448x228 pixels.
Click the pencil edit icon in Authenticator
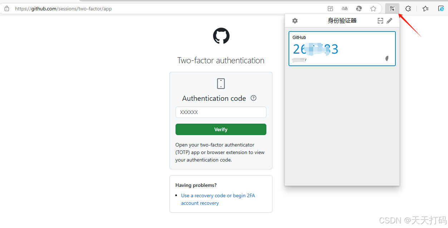(x=389, y=20)
